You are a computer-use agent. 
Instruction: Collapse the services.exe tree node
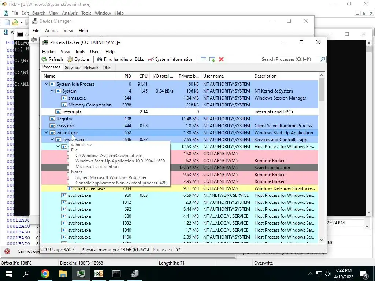52,139
